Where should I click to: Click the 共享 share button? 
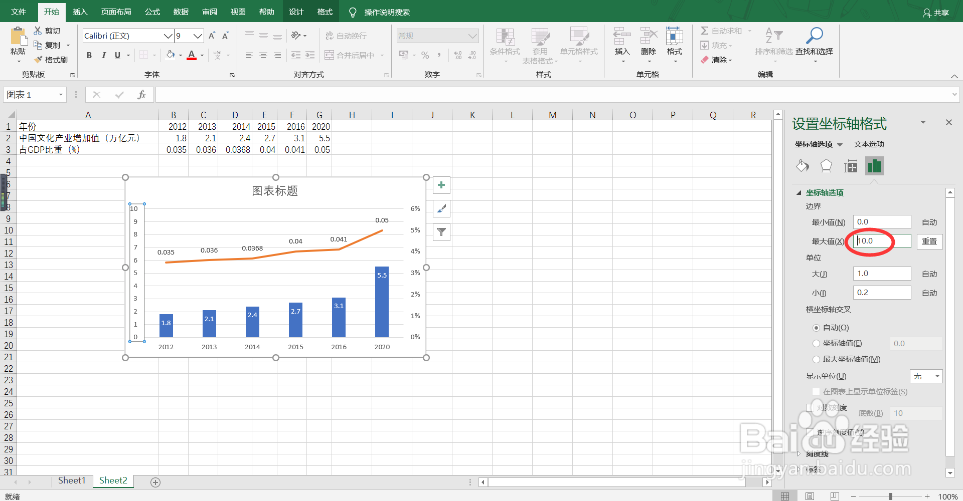[x=936, y=13]
